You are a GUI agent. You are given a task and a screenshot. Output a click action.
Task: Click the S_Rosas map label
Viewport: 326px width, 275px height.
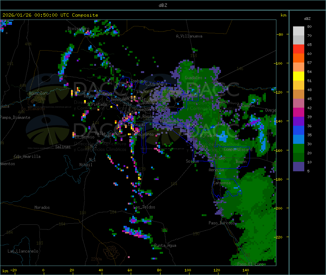[146, 116]
